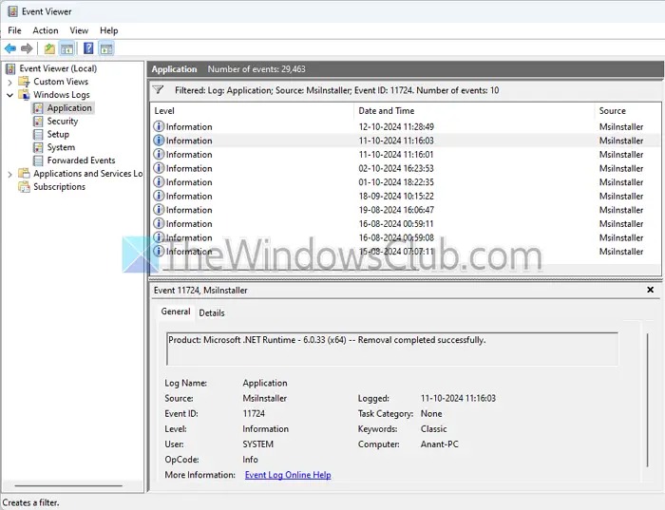Toggle the Show/Hide Action Pane toolbar icon

[x=106, y=48]
